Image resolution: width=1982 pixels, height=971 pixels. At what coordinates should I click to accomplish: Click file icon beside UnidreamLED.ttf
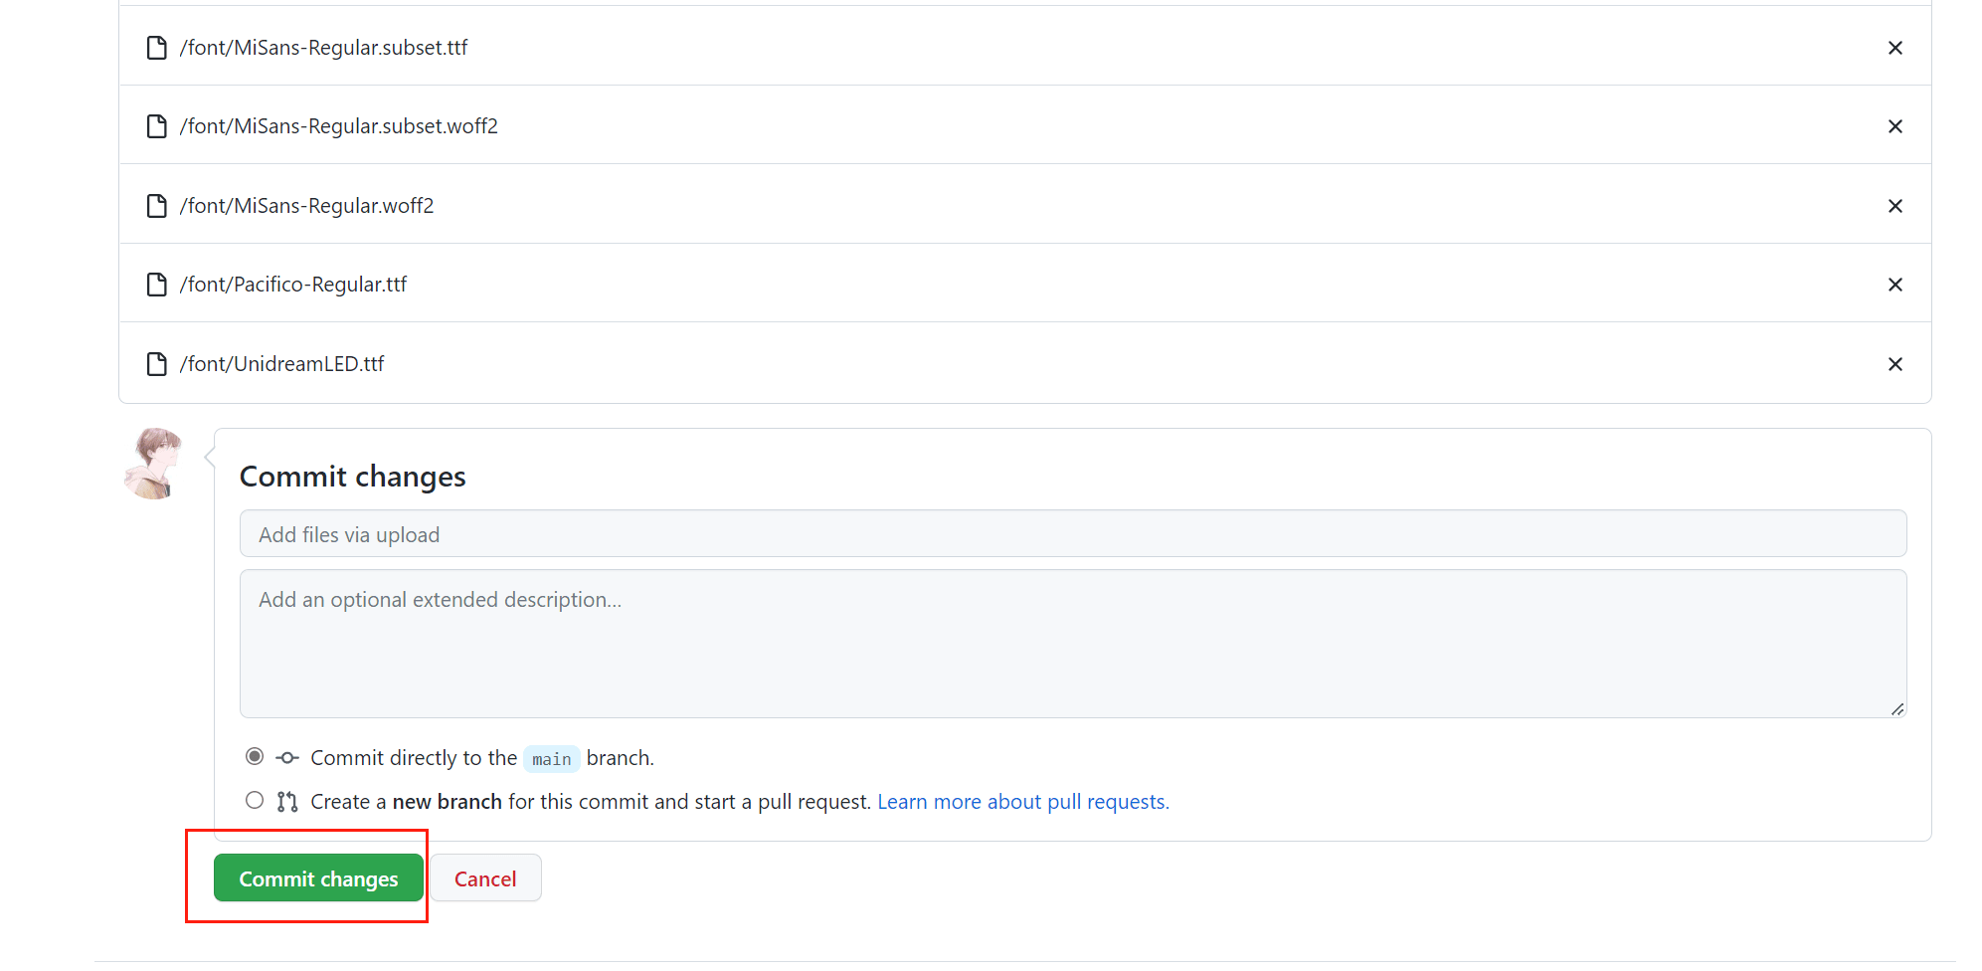[x=156, y=364]
